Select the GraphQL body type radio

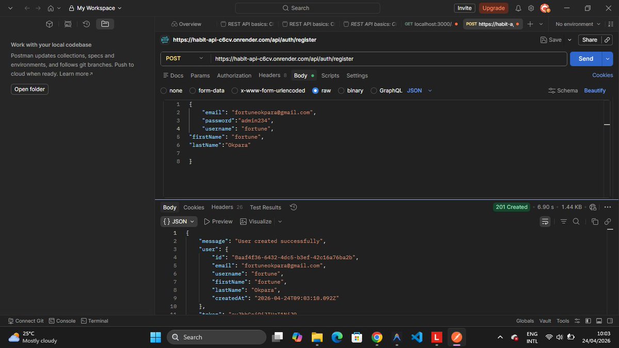[x=374, y=91]
